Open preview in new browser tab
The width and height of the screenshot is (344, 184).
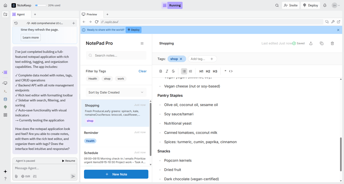[x=339, y=22]
